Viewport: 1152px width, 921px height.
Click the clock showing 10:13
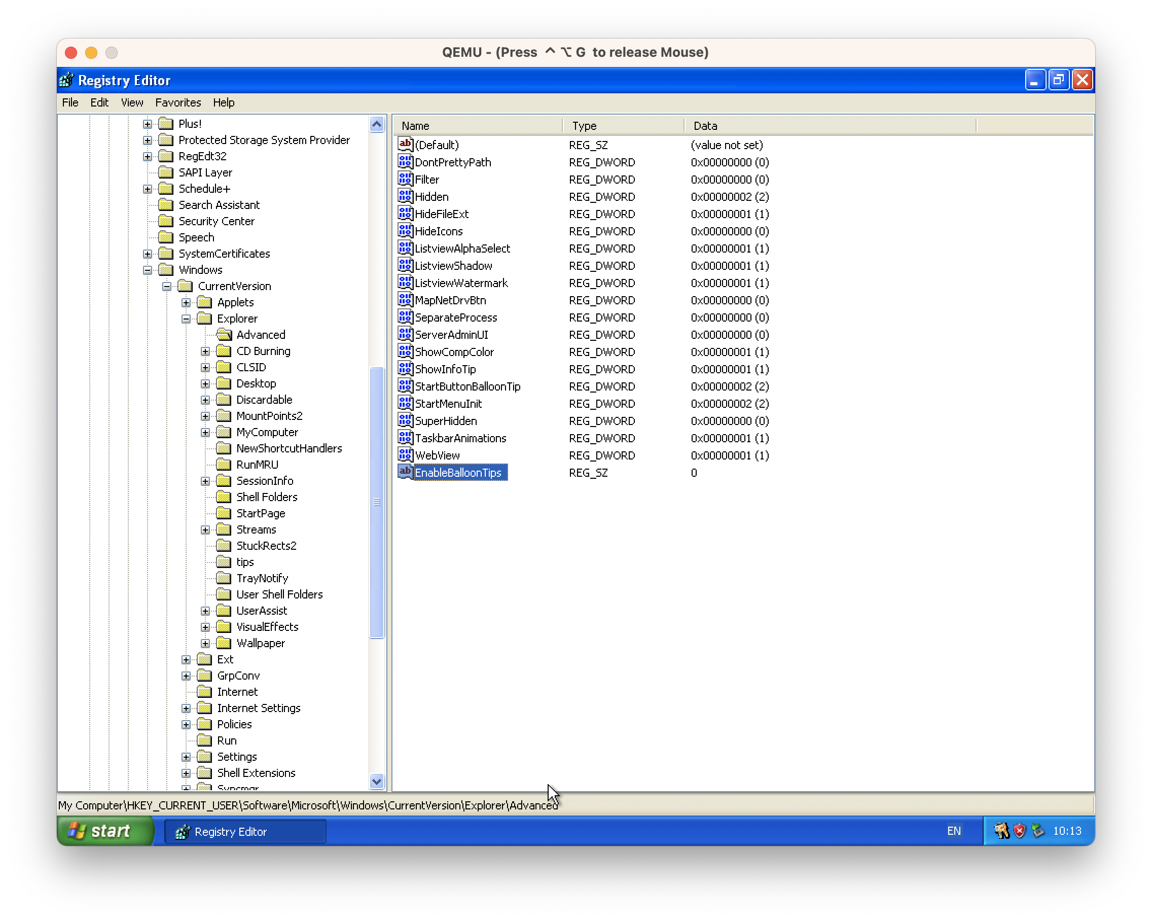tap(1066, 831)
